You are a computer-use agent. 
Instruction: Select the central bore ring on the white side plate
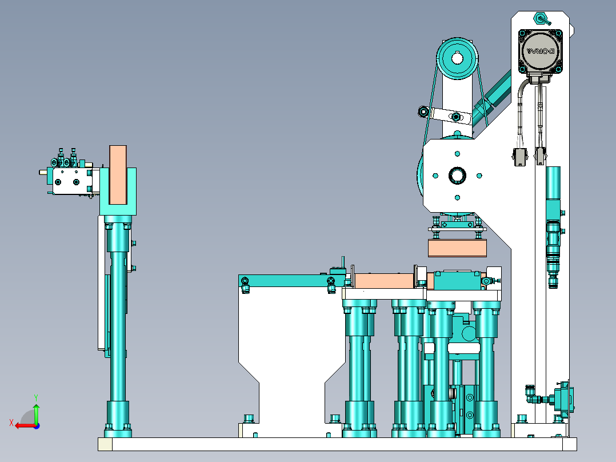(457, 176)
